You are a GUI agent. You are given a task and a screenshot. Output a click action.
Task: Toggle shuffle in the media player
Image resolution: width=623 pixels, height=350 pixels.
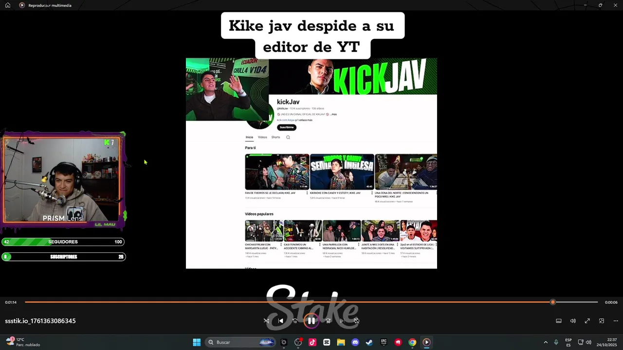(x=266, y=321)
